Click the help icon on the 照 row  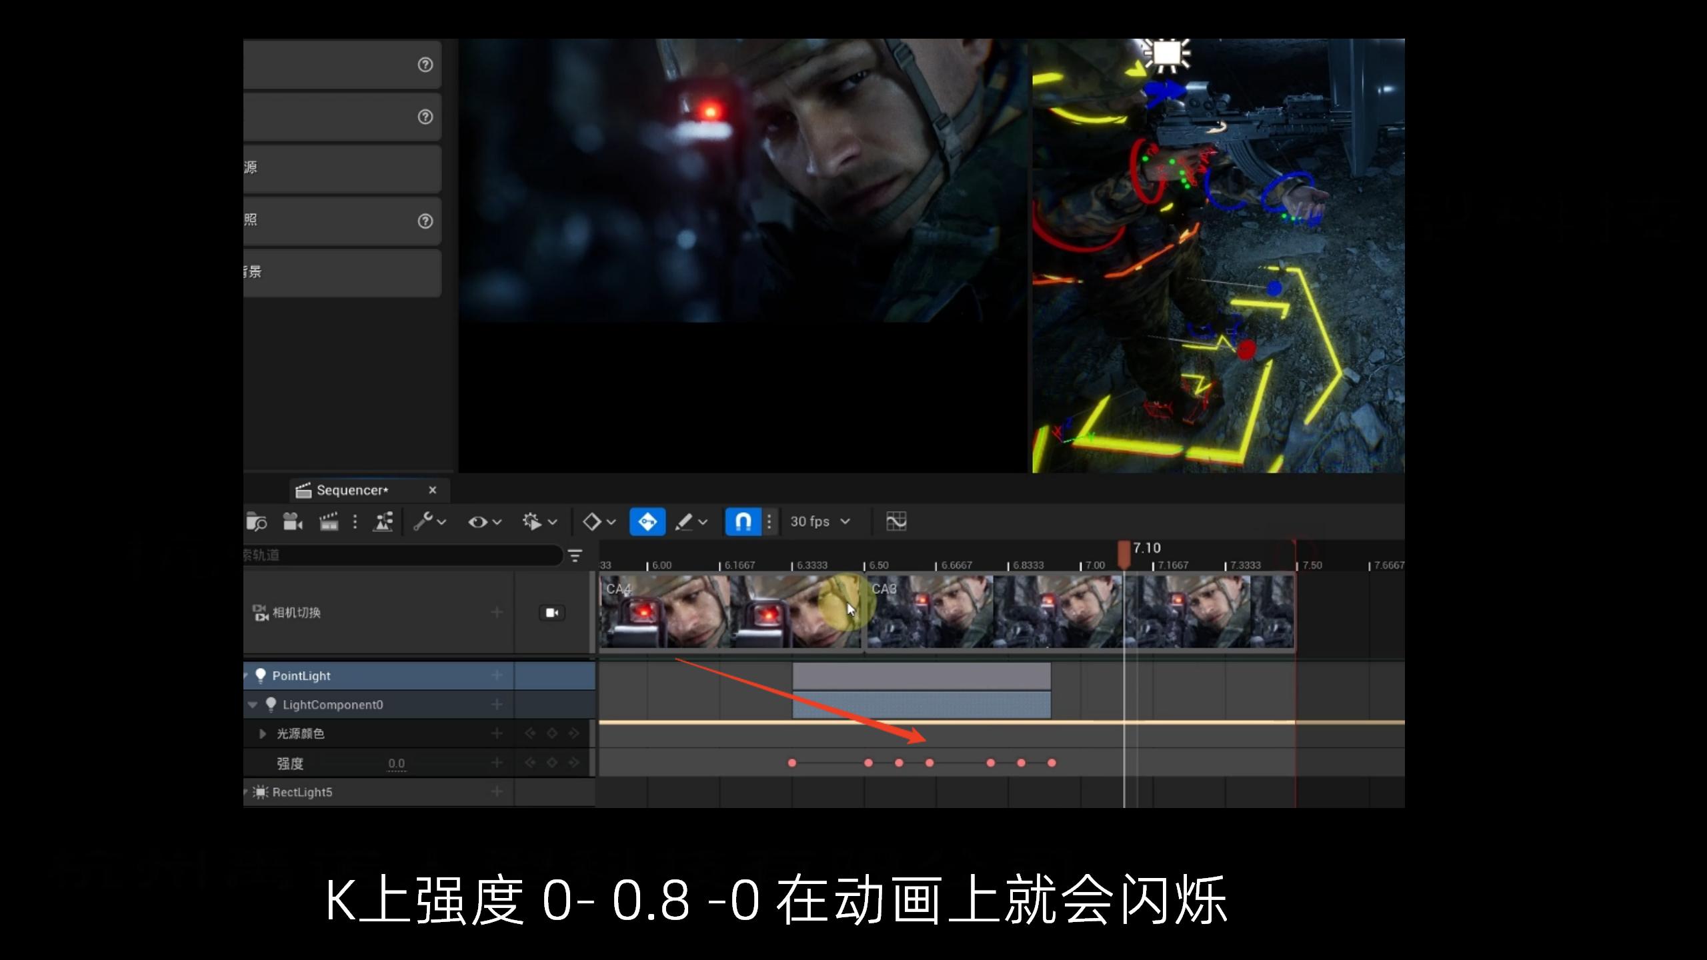tap(425, 221)
